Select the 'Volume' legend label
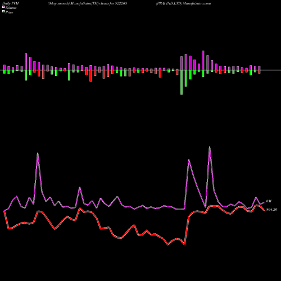 (11, 8)
